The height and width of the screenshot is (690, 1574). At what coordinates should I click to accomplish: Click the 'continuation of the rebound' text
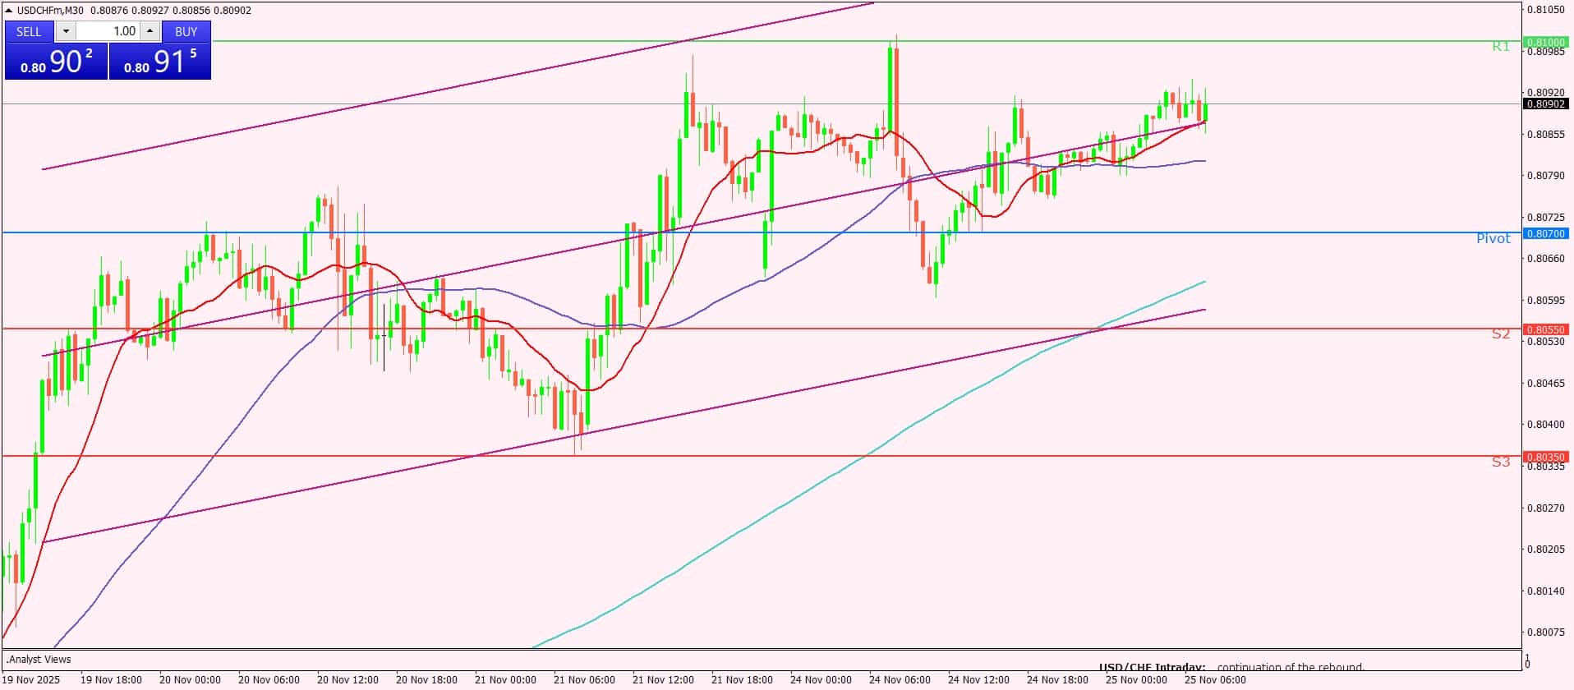1291,668
